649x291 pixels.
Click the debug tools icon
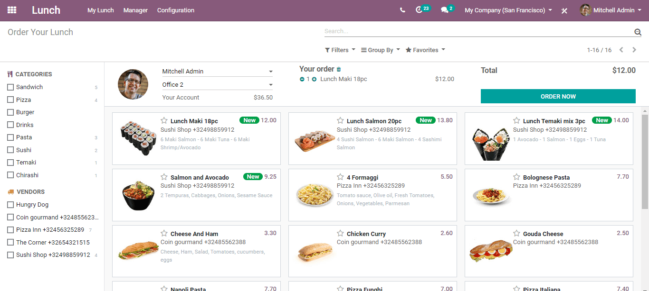click(x=564, y=10)
